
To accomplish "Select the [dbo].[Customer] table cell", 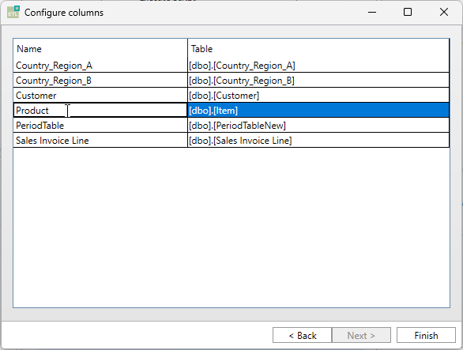I will tap(318, 96).
